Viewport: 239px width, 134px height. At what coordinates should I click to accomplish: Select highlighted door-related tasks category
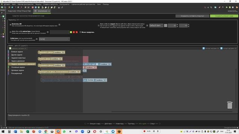pyautogui.click(x=22, y=64)
